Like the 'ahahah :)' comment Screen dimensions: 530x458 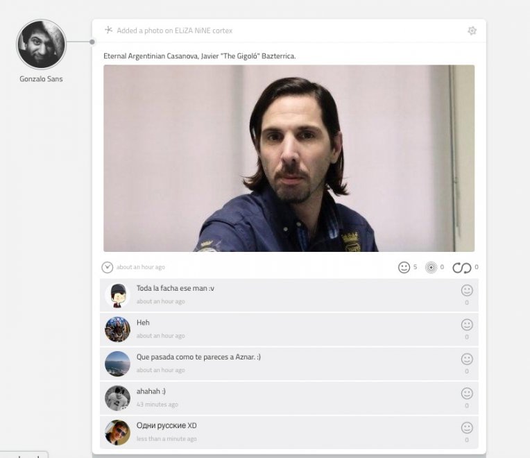tap(467, 393)
